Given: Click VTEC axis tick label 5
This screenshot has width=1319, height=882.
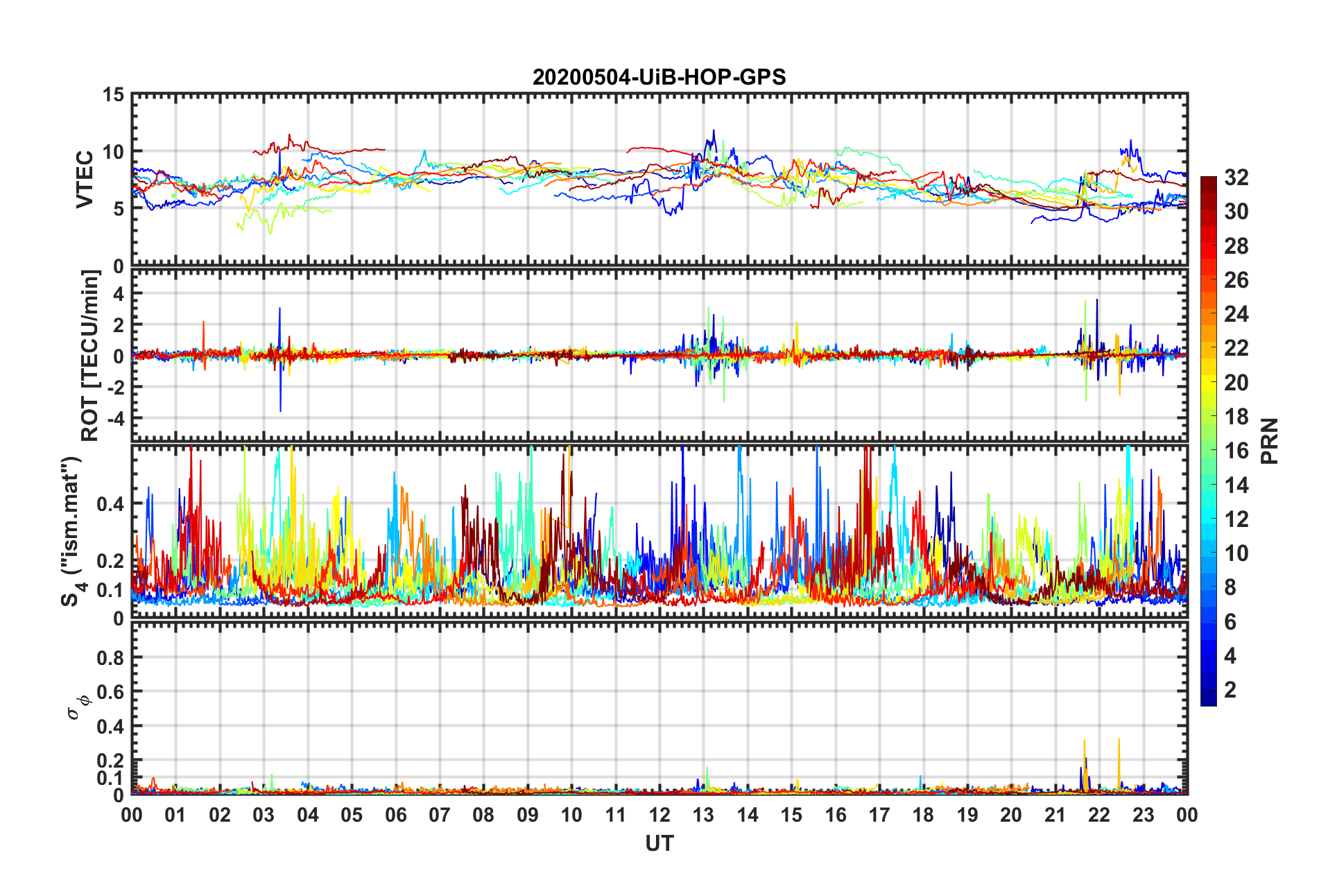Looking at the screenshot, I should 119,209.
